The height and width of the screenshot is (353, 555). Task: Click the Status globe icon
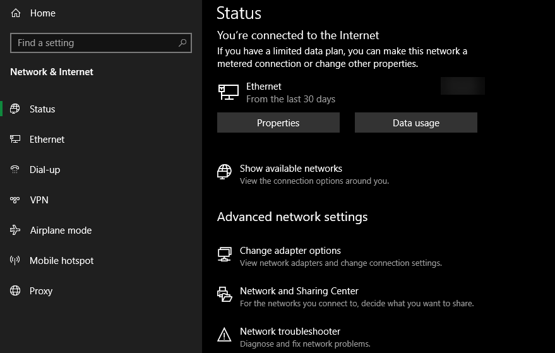tap(16, 109)
